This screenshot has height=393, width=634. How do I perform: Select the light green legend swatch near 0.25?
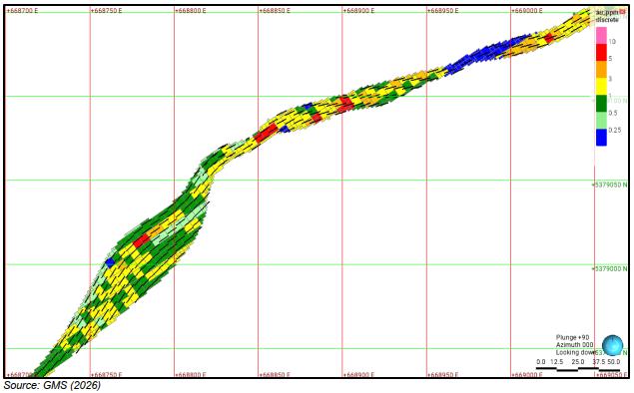(x=601, y=121)
